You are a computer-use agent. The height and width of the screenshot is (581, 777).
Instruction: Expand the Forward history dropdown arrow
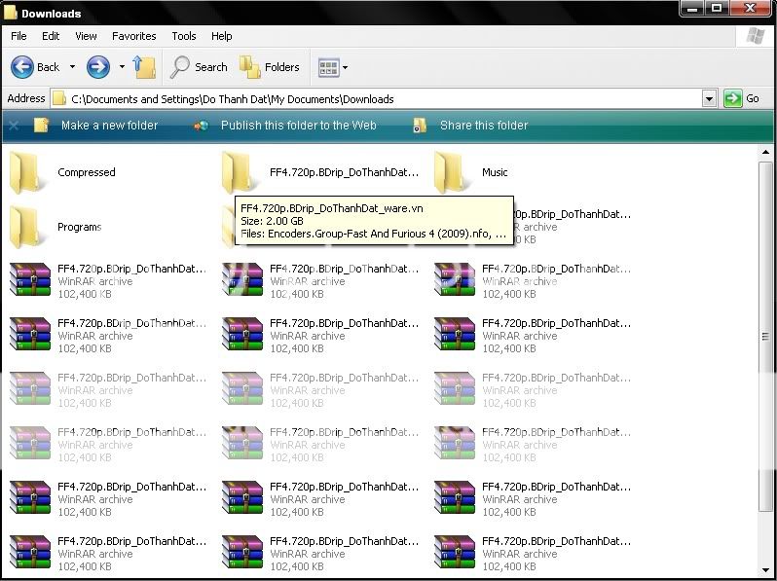click(x=122, y=67)
